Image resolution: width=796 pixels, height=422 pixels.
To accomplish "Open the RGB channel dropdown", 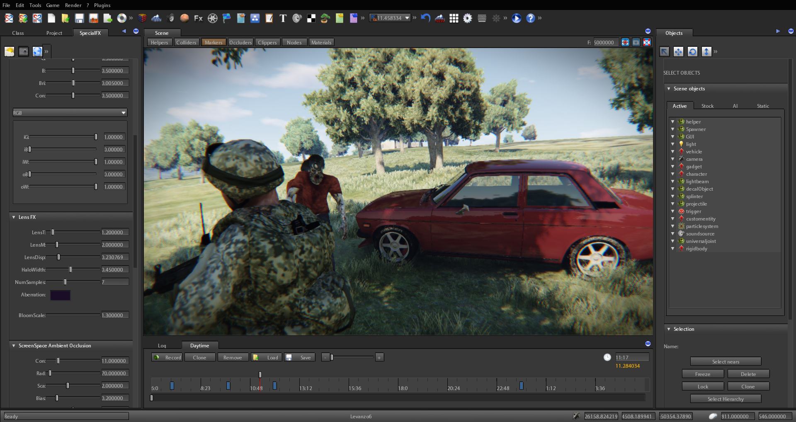I will (x=70, y=113).
